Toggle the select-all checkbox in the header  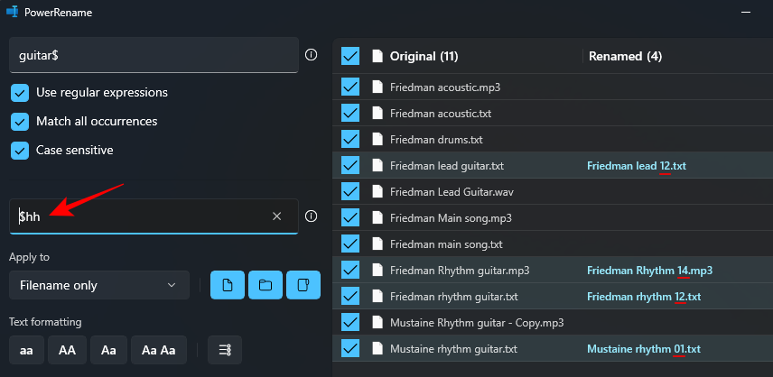tap(350, 56)
